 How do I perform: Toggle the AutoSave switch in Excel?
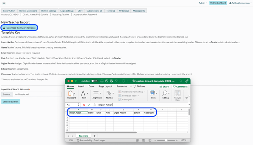click(x=94, y=81)
